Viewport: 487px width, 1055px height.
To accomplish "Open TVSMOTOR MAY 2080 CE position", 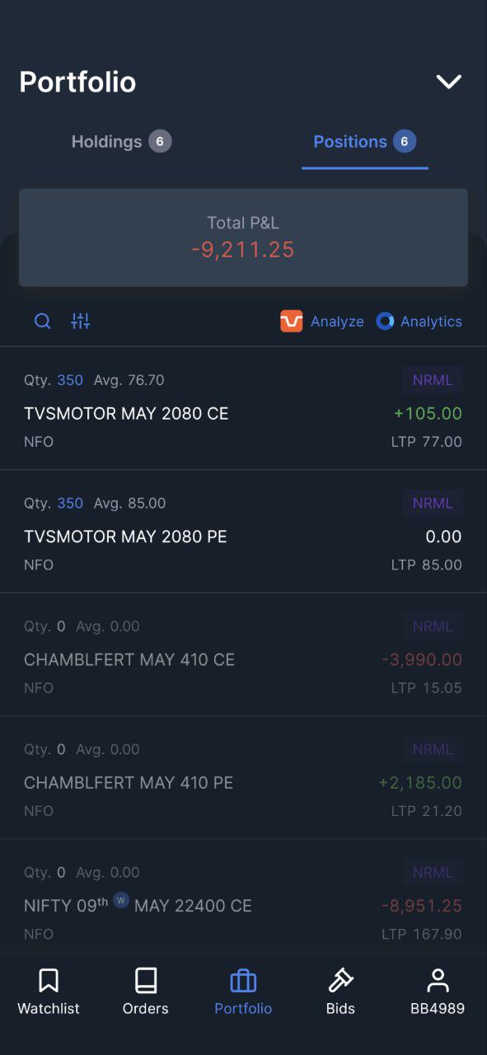I will [243, 409].
